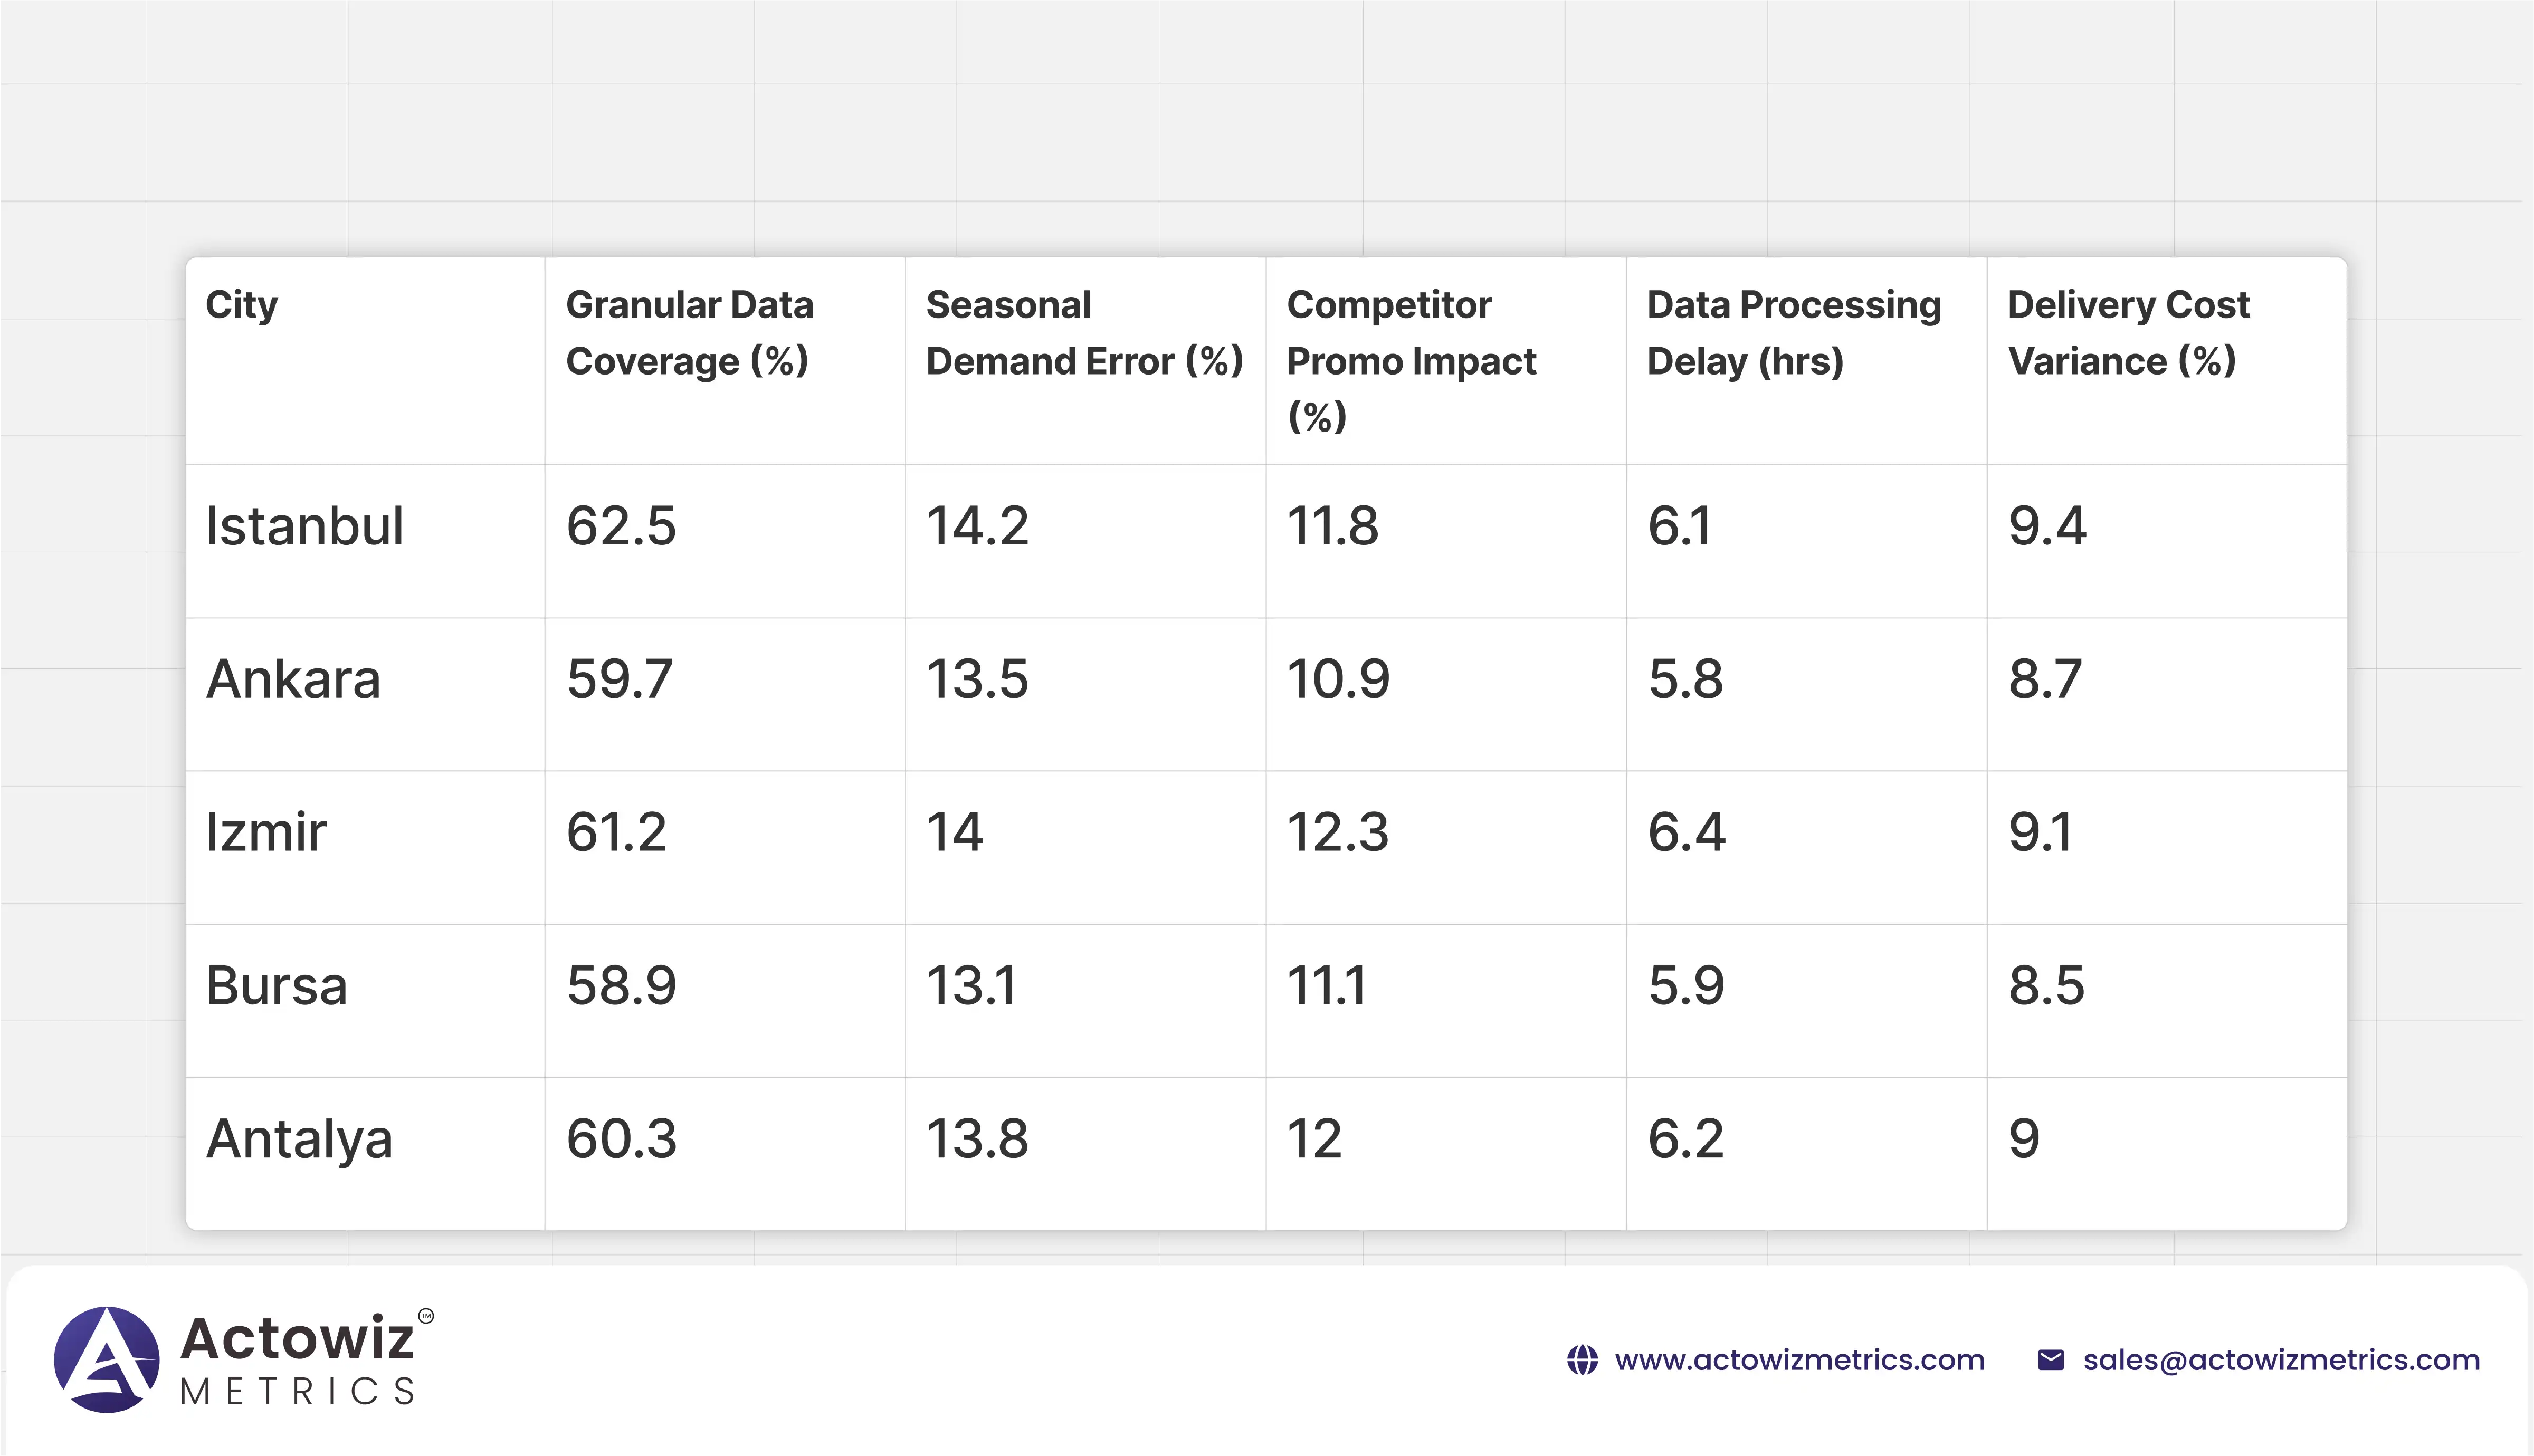2534x1456 pixels.
Task: Click the Actowiz Metrics logo emblem
Action: click(107, 1359)
